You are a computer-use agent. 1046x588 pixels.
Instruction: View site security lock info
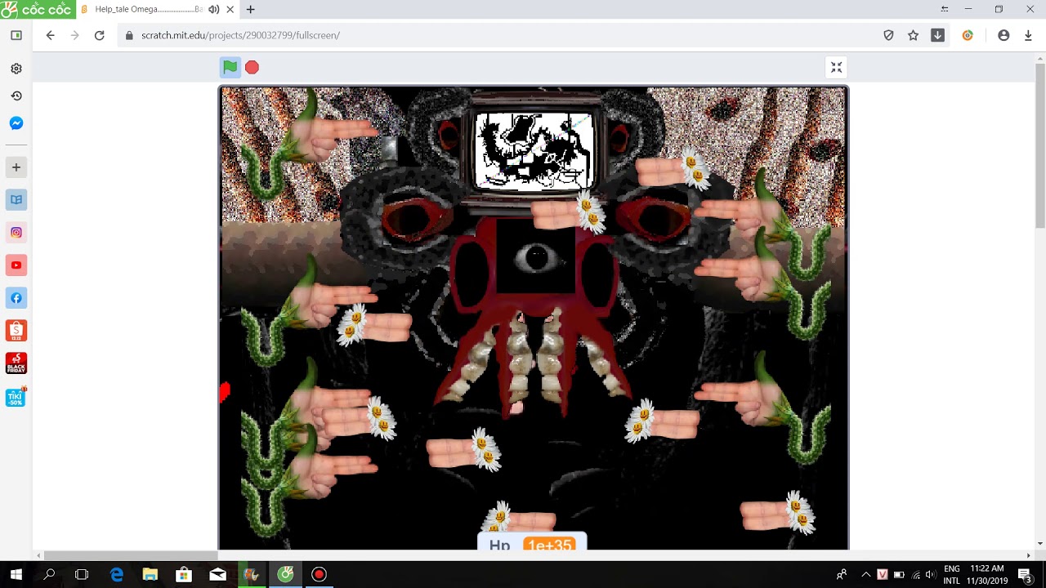click(129, 35)
